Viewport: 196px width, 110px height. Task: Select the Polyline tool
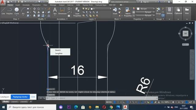click(9, 11)
